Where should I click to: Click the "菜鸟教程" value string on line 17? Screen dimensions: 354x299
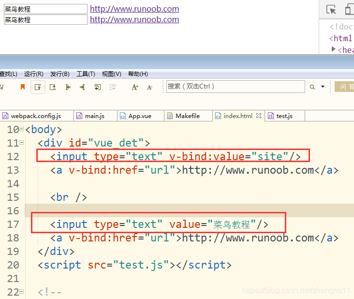click(232, 224)
